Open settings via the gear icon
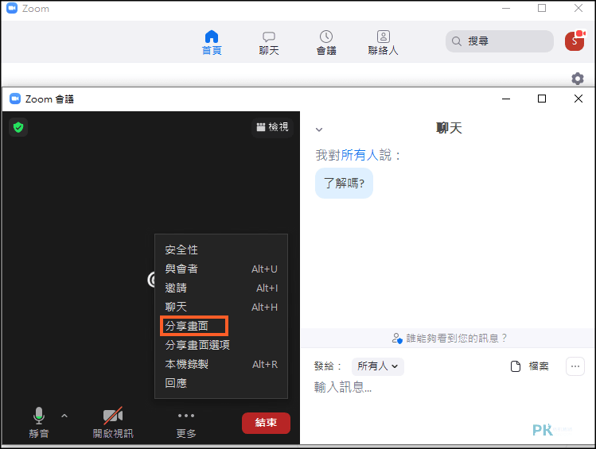 (x=578, y=78)
